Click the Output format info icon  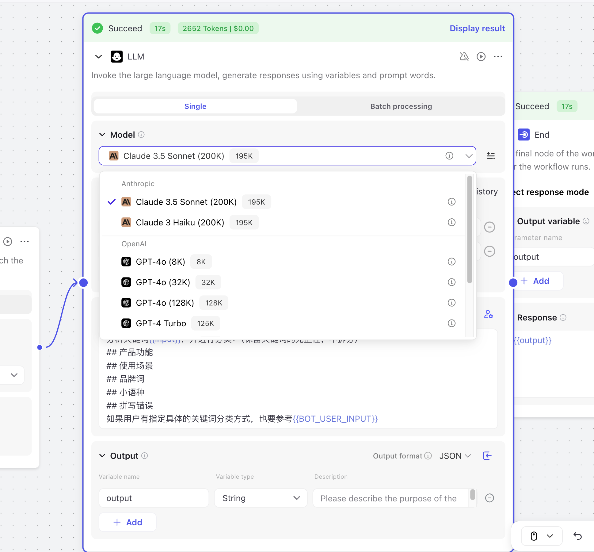[x=428, y=456]
